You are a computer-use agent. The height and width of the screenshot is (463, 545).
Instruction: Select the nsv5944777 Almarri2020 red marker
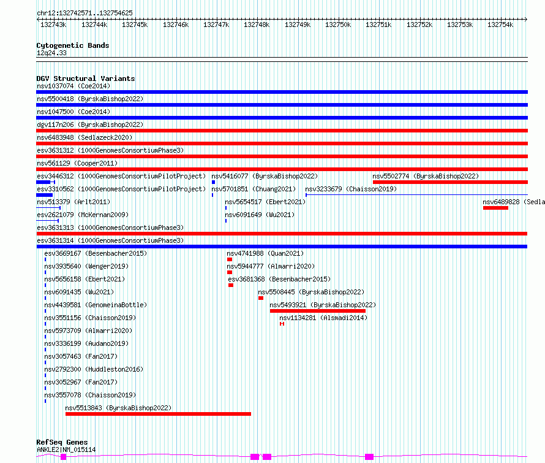pyautogui.click(x=230, y=272)
